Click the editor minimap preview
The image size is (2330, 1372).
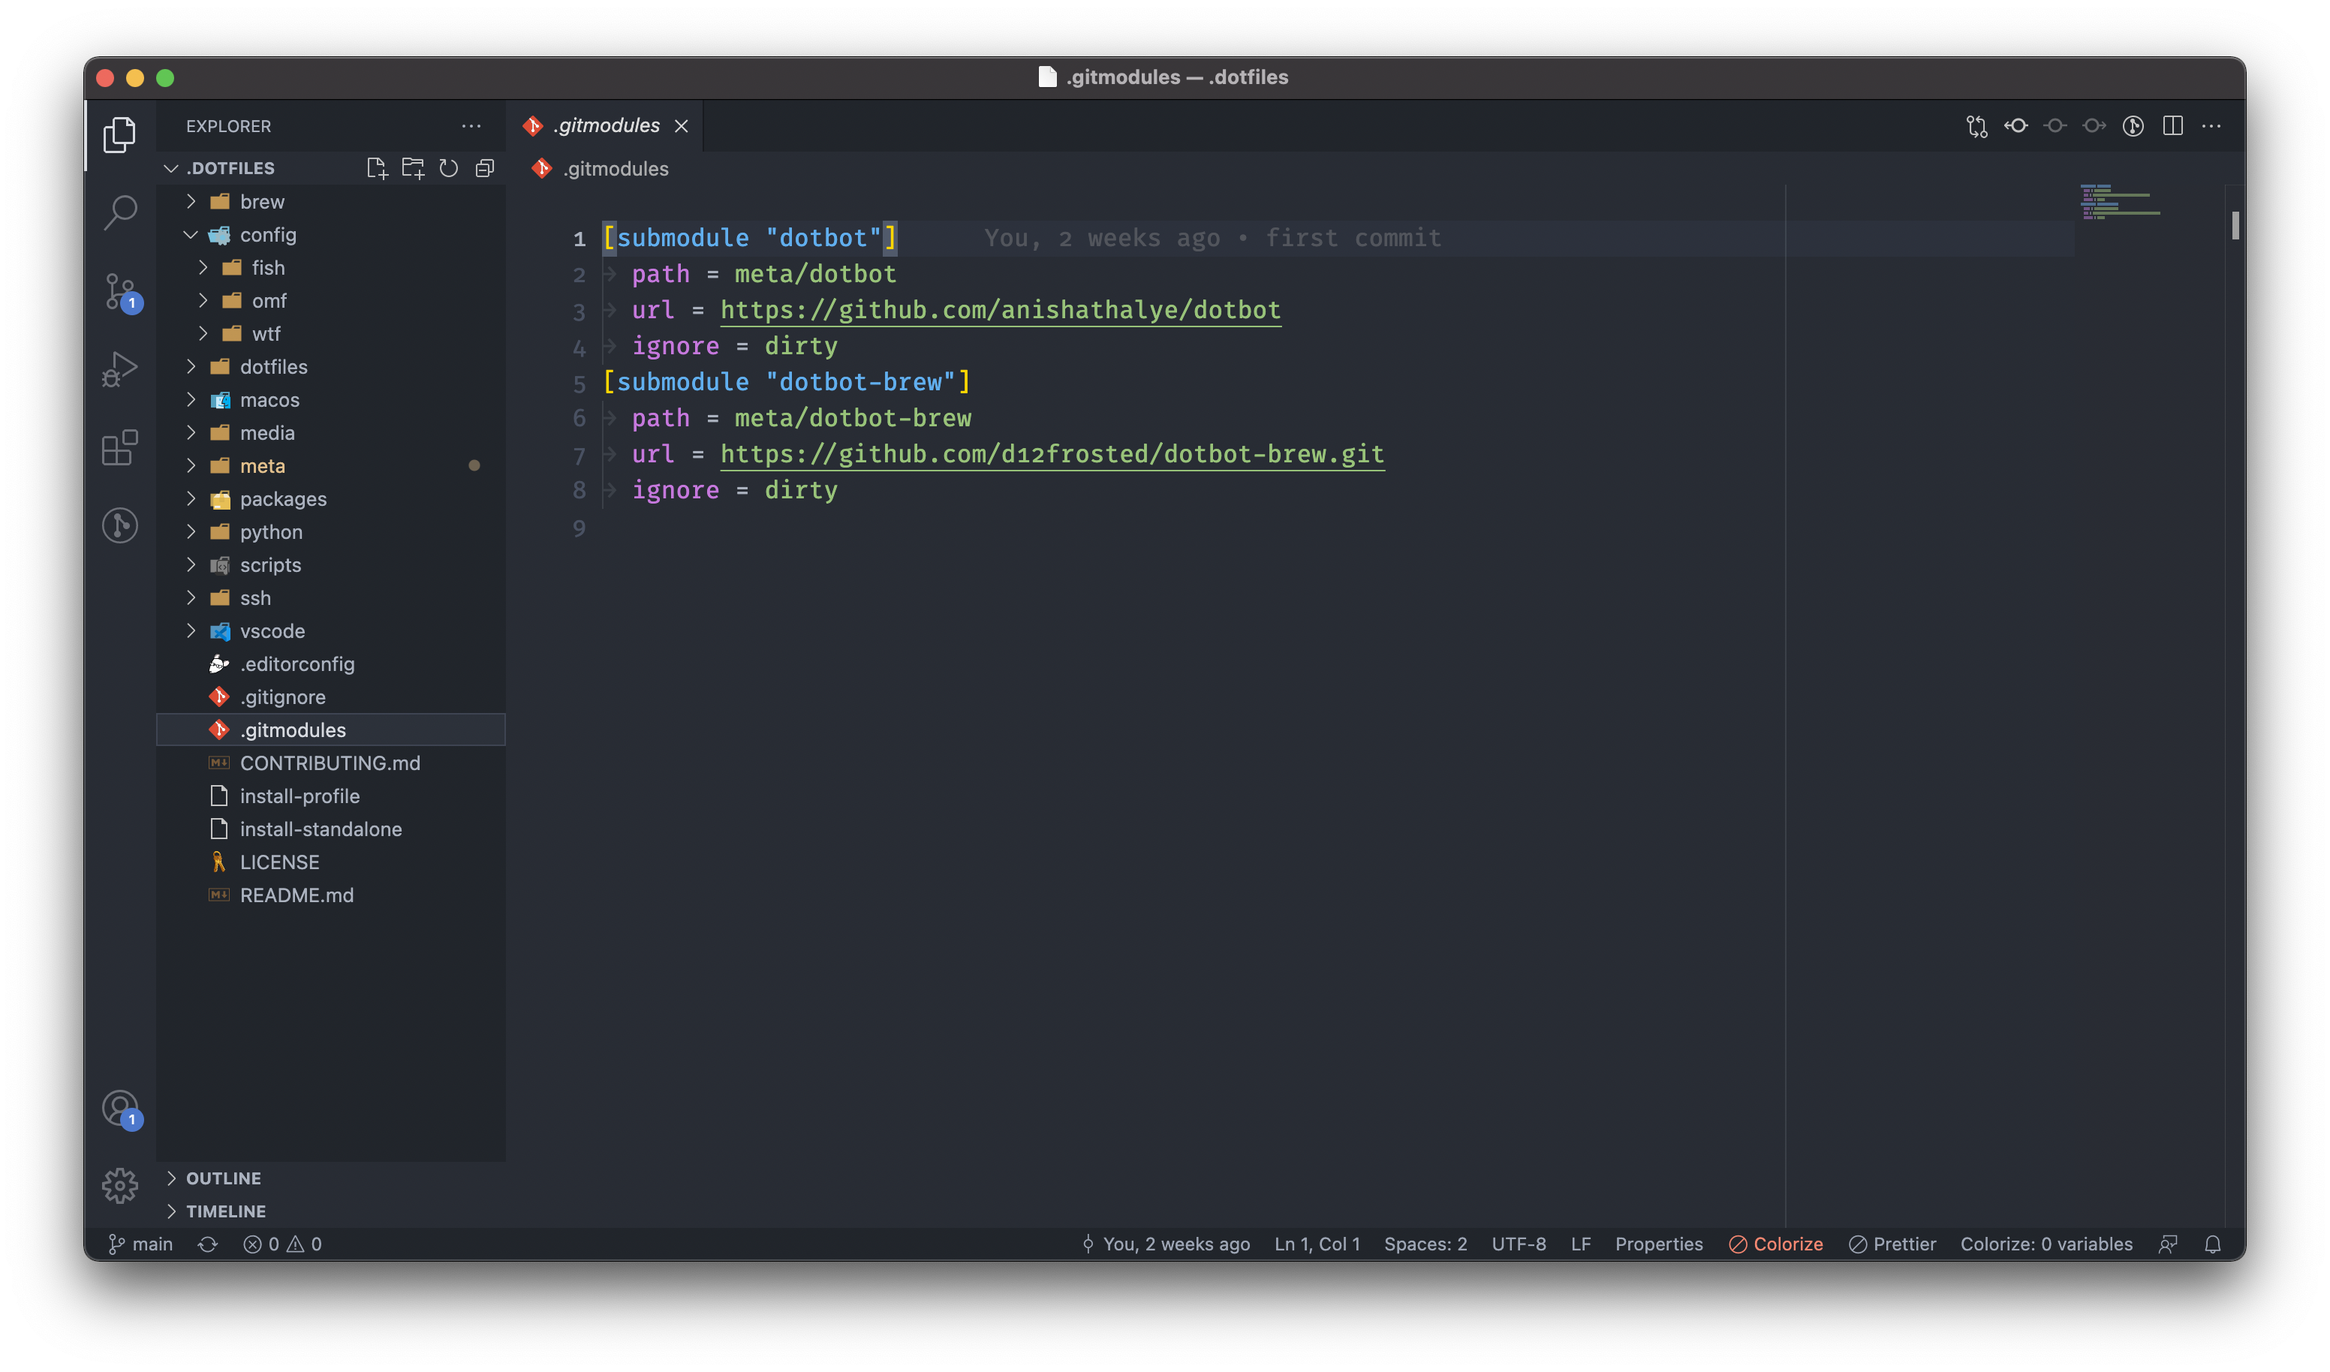click(2119, 203)
